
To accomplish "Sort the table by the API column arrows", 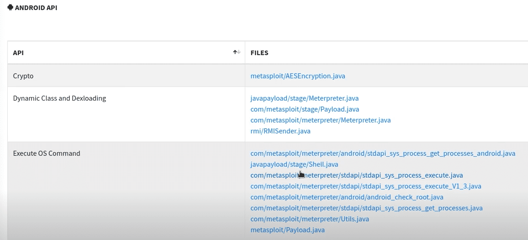I will pos(237,52).
